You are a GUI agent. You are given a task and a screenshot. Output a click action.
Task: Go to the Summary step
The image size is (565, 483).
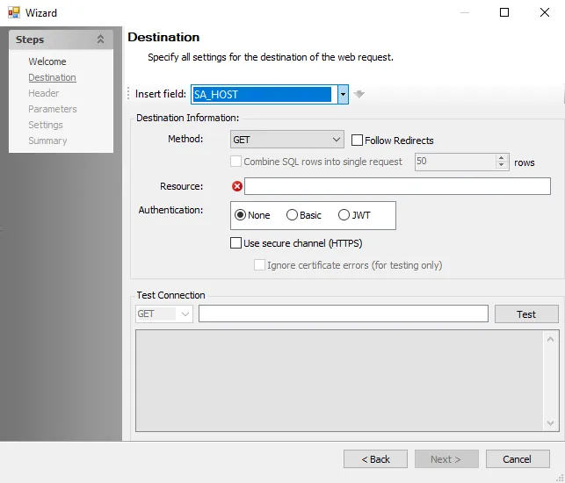[47, 141]
